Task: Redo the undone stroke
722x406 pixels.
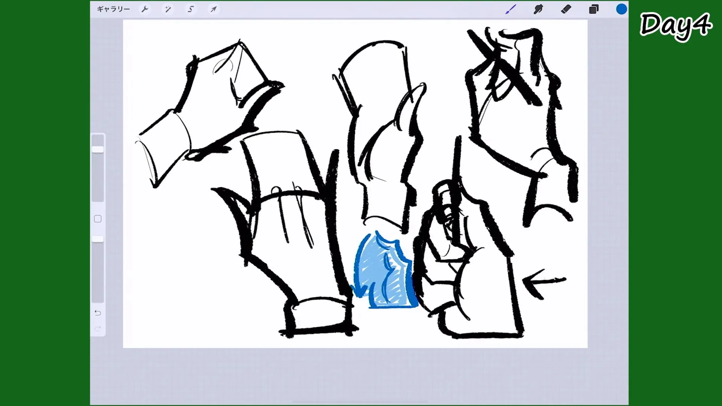Action: click(98, 329)
